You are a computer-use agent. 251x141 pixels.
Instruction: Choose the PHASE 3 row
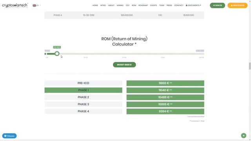click(x=84, y=104)
